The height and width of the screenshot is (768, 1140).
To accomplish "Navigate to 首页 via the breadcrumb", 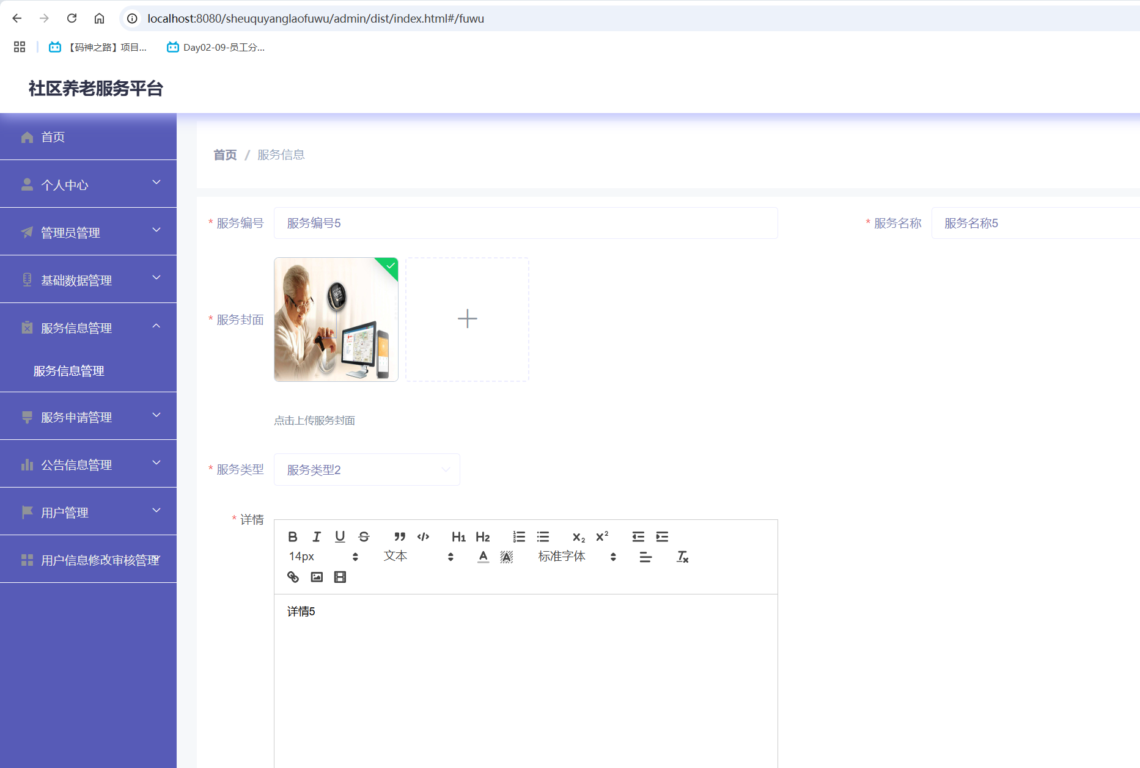I will [224, 155].
